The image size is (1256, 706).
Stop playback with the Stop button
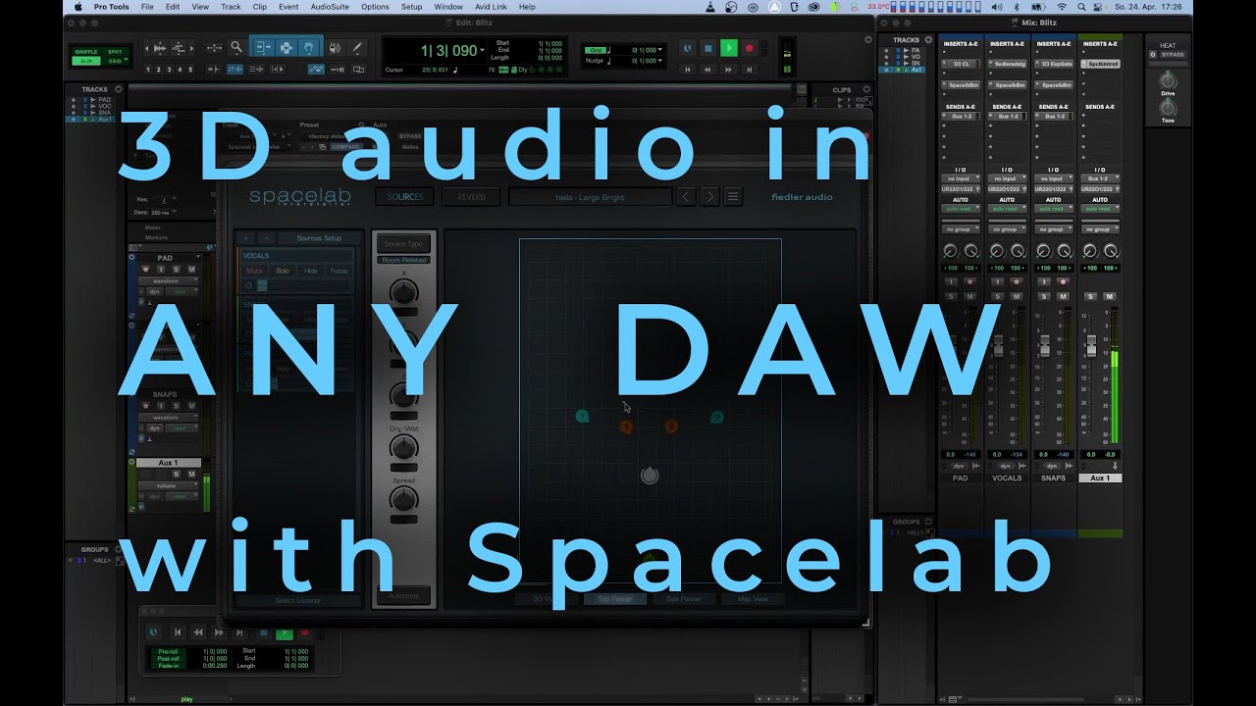[707, 48]
